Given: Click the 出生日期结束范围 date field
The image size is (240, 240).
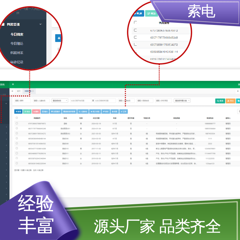Looking at the screenshot, I should 105,100.
